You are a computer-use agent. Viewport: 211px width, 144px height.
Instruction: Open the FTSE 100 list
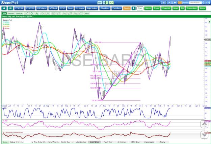click(x=19, y=8)
